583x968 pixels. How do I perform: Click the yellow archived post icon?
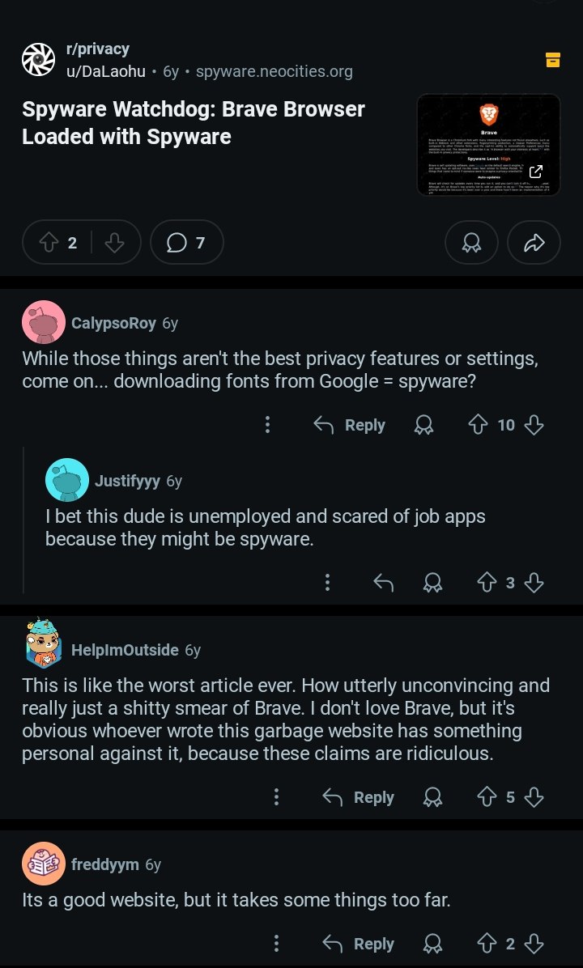(x=553, y=59)
